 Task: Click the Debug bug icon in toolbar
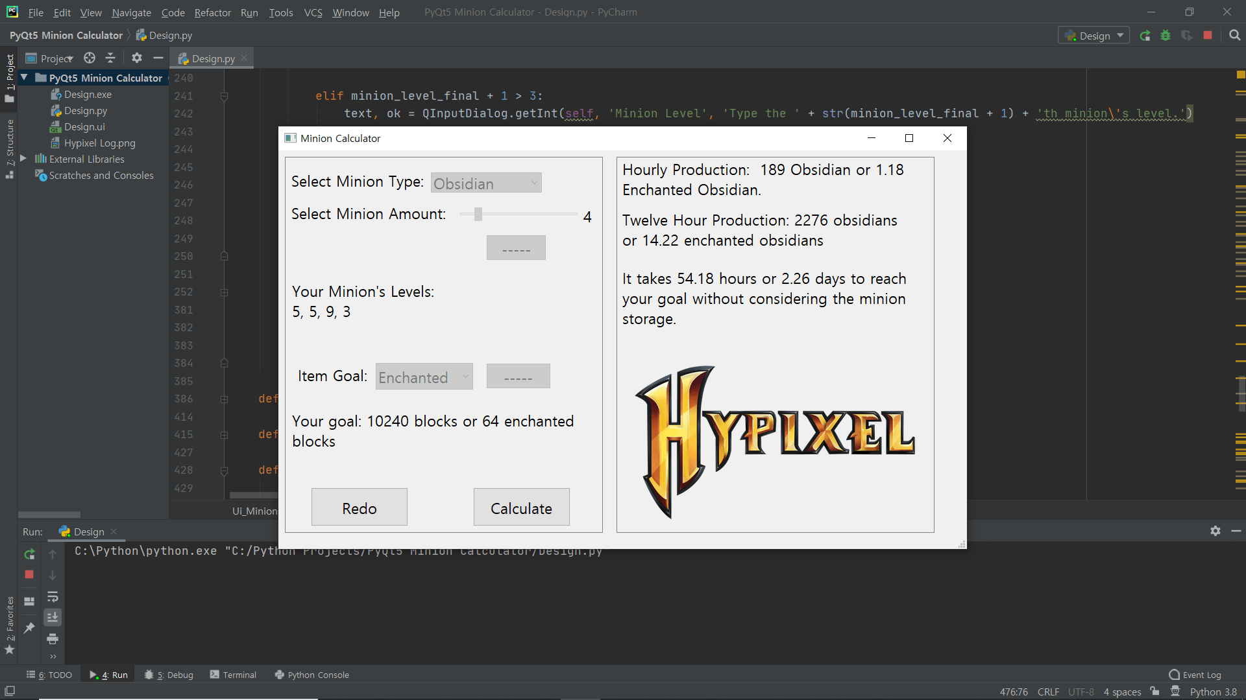click(x=1166, y=36)
